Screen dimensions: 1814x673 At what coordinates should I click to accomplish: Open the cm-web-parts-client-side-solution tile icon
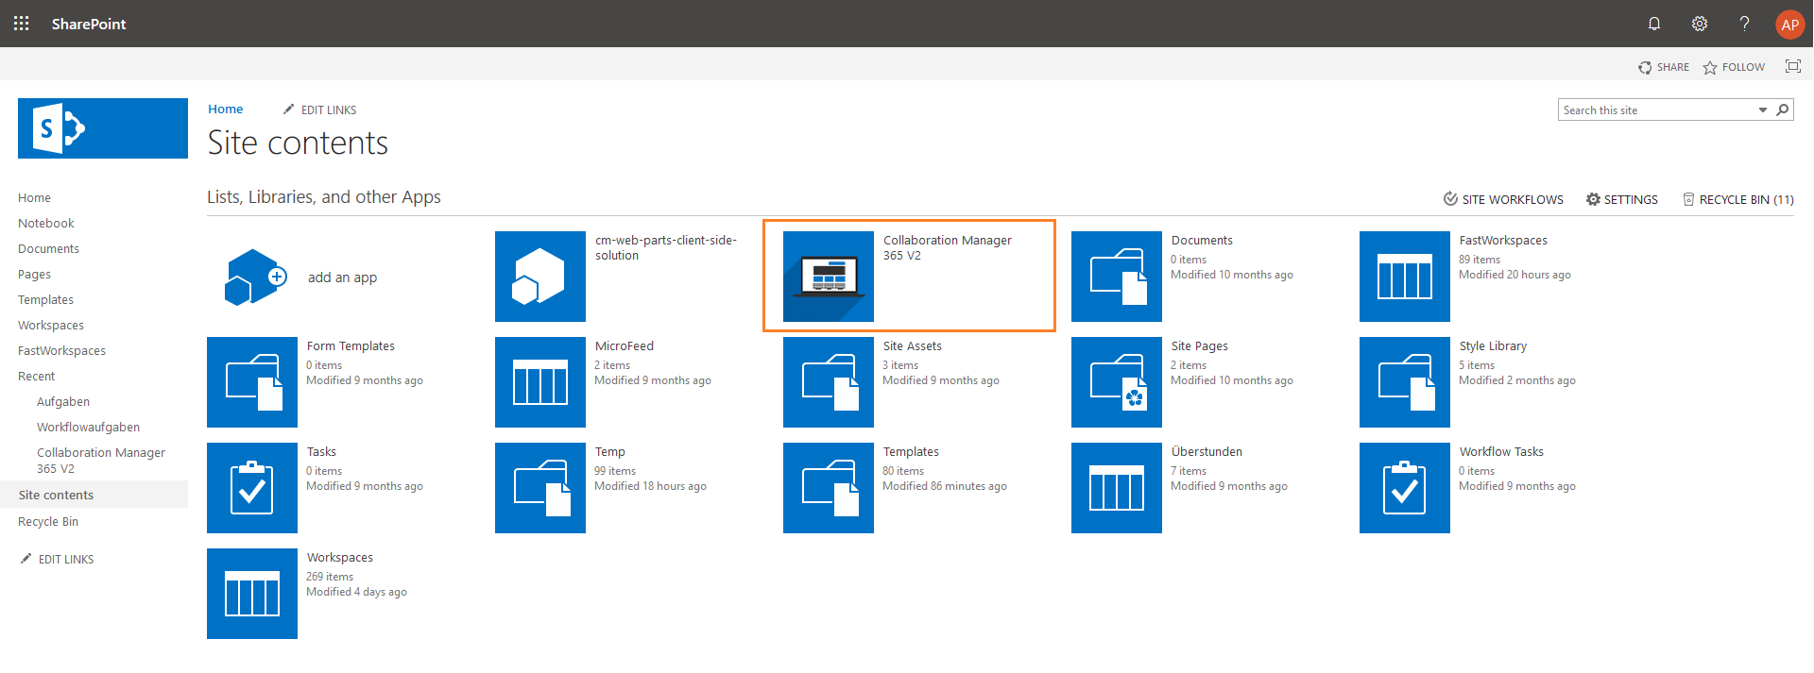pos(540,277)
